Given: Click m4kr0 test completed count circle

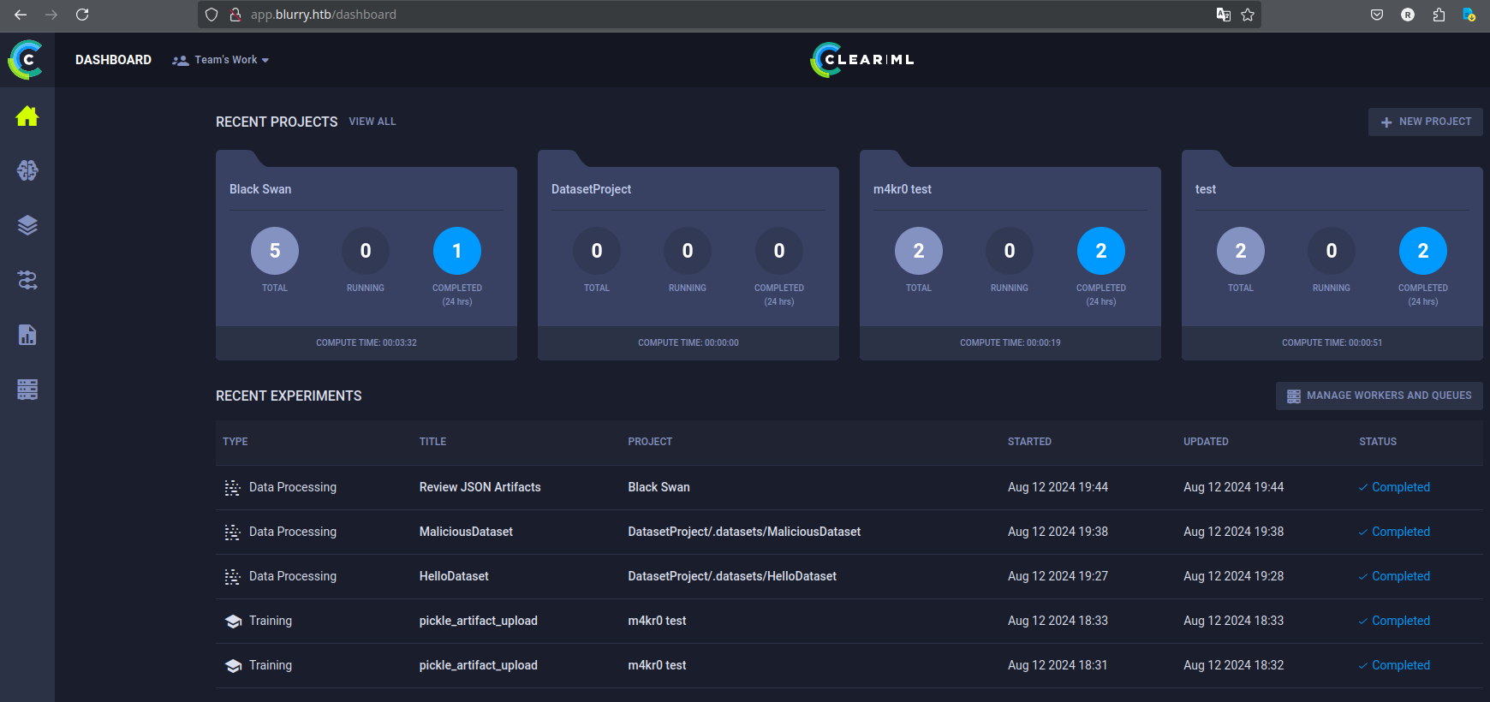Looking at the screenshot, I should coord(1101,251).
